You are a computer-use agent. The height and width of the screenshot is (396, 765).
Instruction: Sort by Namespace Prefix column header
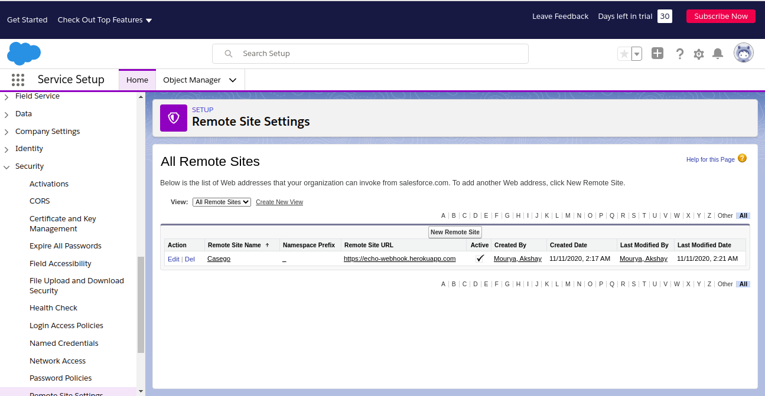(x=309, y=245)
